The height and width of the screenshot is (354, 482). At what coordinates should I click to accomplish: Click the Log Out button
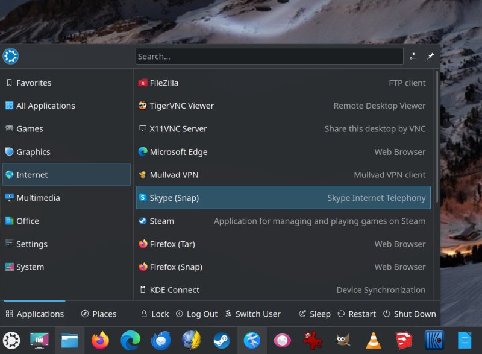196,314
